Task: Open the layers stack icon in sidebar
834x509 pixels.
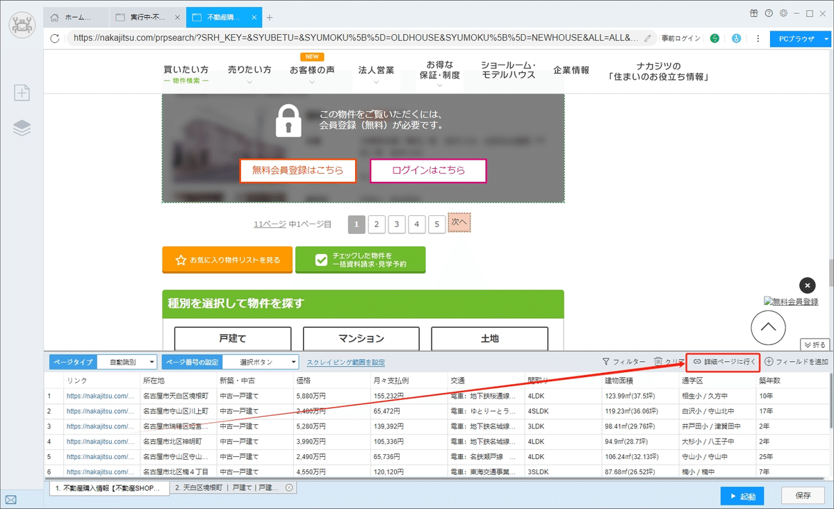Action: (22, 128)
